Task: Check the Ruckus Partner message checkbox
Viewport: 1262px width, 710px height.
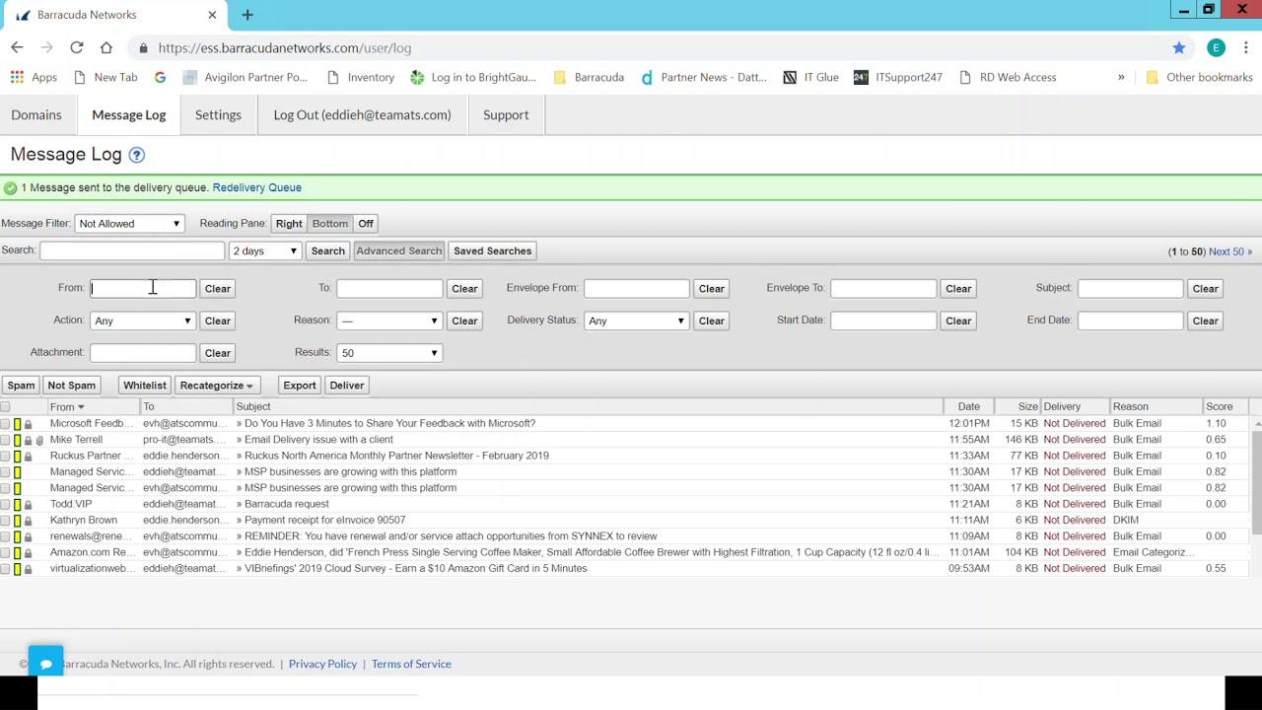Action: click(x=5, y=456)
